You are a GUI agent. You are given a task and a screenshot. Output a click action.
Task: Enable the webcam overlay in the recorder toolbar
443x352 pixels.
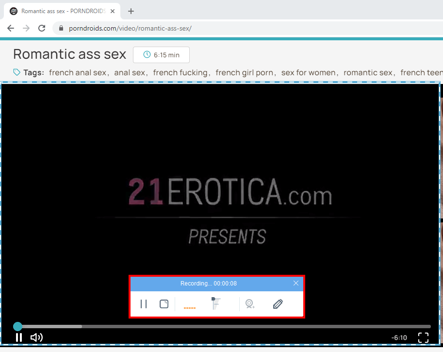[x=250, y=304]
